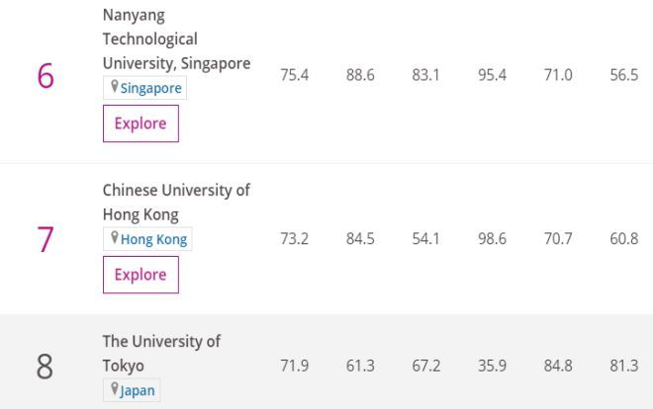Click Tokyo's overall score 71.9
This screenshot has height=409, width=653.
coord(295,367)
